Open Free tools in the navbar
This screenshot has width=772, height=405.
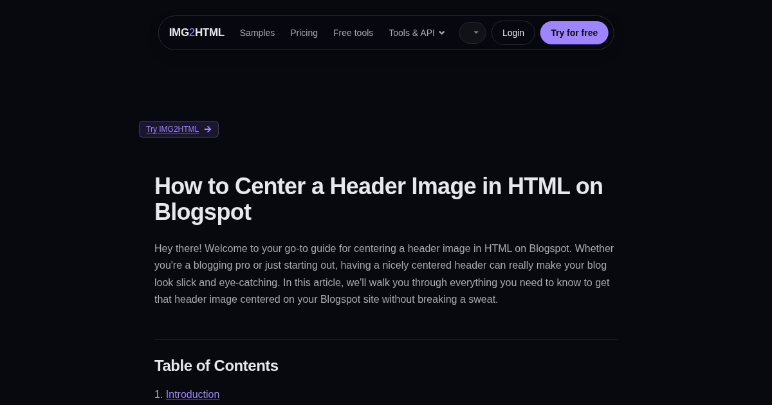coord(353,33)
